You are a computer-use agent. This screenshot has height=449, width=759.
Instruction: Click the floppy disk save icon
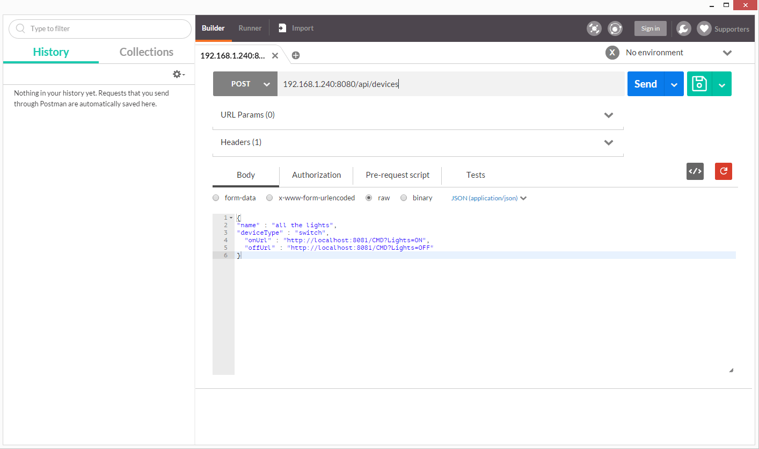tap(699, 84)
